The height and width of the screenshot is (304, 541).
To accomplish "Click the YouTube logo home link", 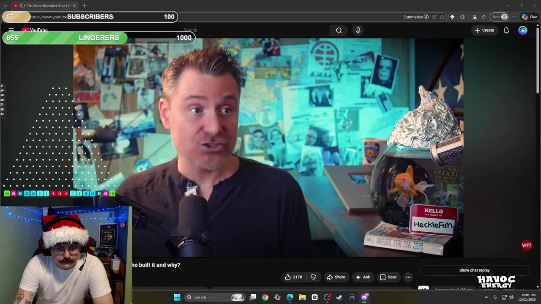I will [35, 30].
